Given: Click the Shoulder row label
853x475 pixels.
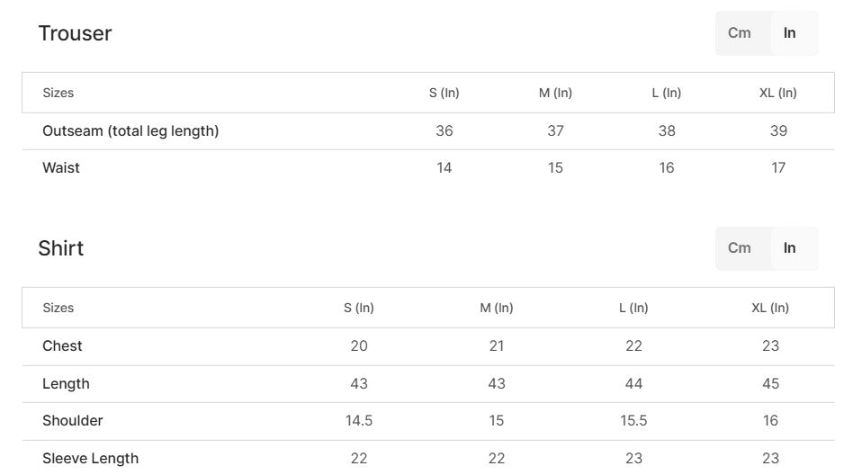Looking at the screenshot, I should (73, 421).
